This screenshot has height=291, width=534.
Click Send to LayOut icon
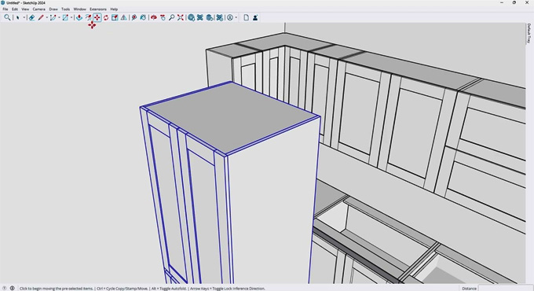coord(210,17)
